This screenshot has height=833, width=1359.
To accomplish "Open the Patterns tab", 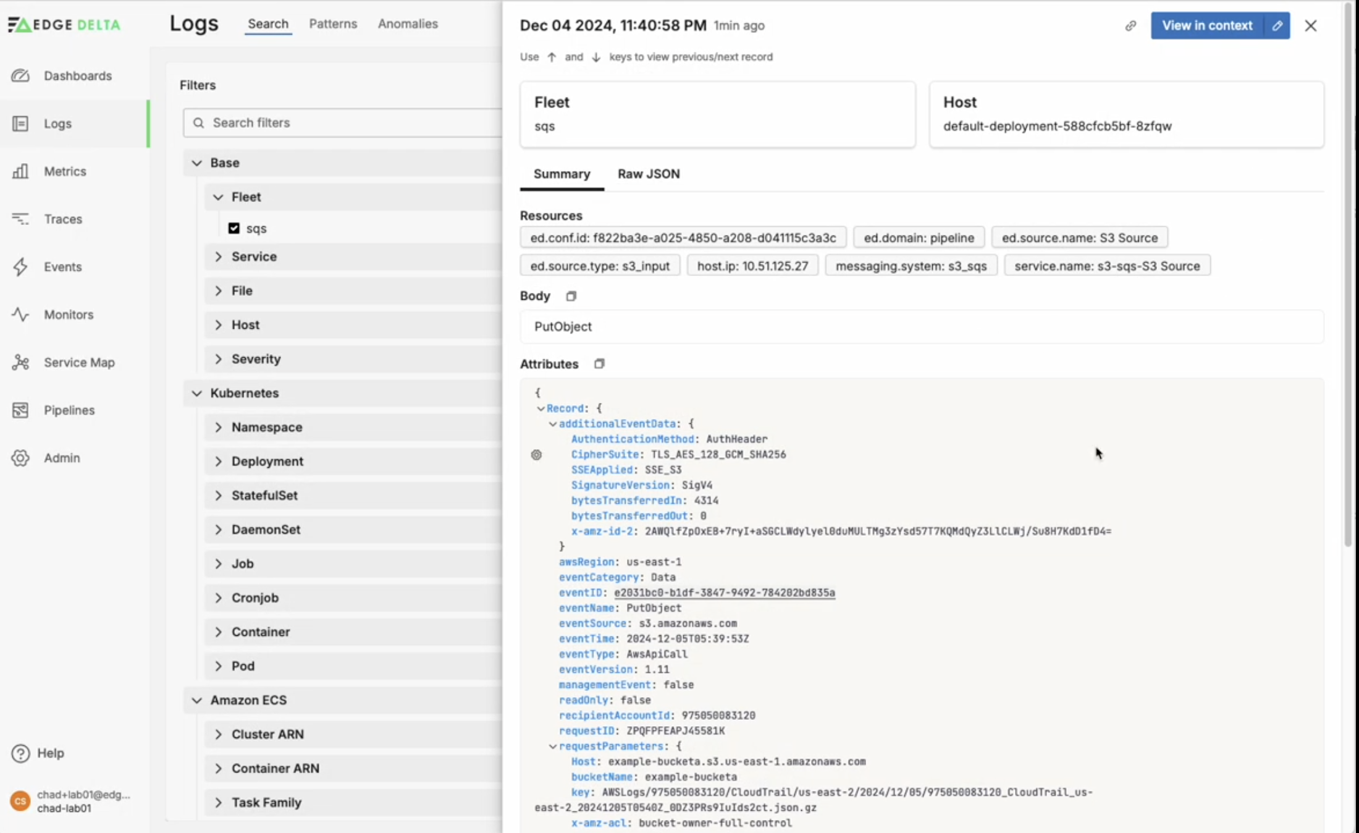I will pos(333,23).
